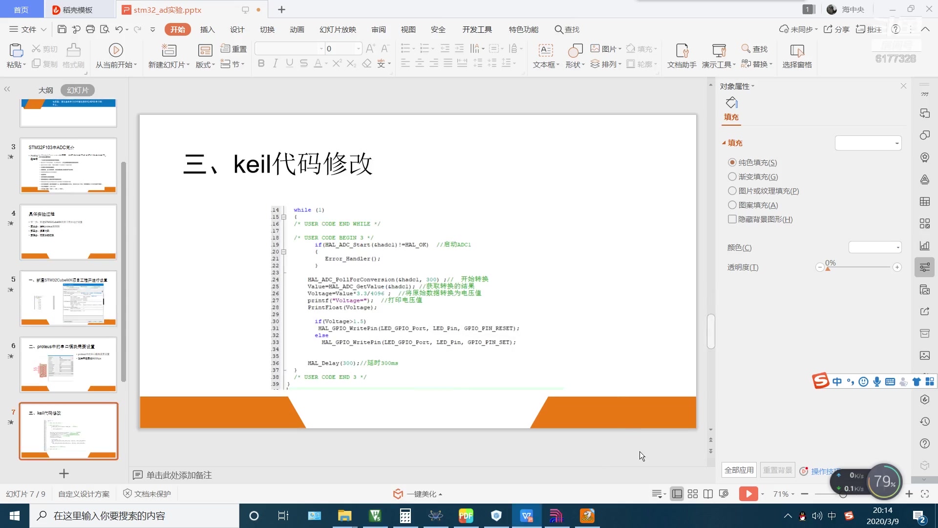Click the transparency slider track
Screen dimensions: 938x528
click(858, 267)
